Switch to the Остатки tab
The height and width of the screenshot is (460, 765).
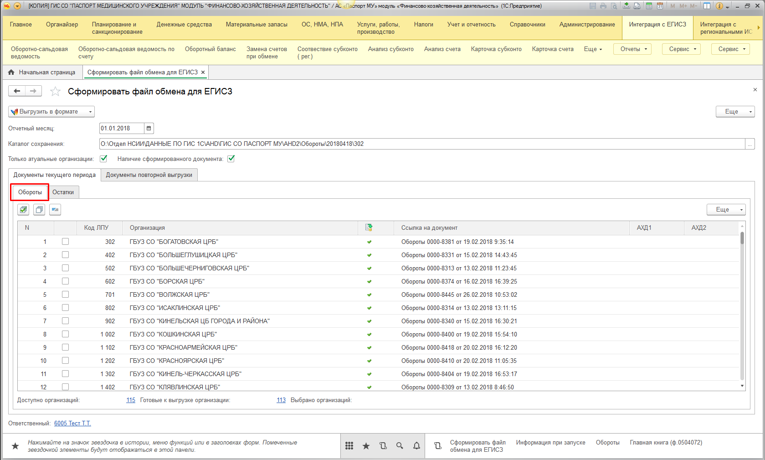tap(63, 192)
